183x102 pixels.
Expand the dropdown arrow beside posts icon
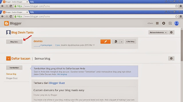point(122,42)
